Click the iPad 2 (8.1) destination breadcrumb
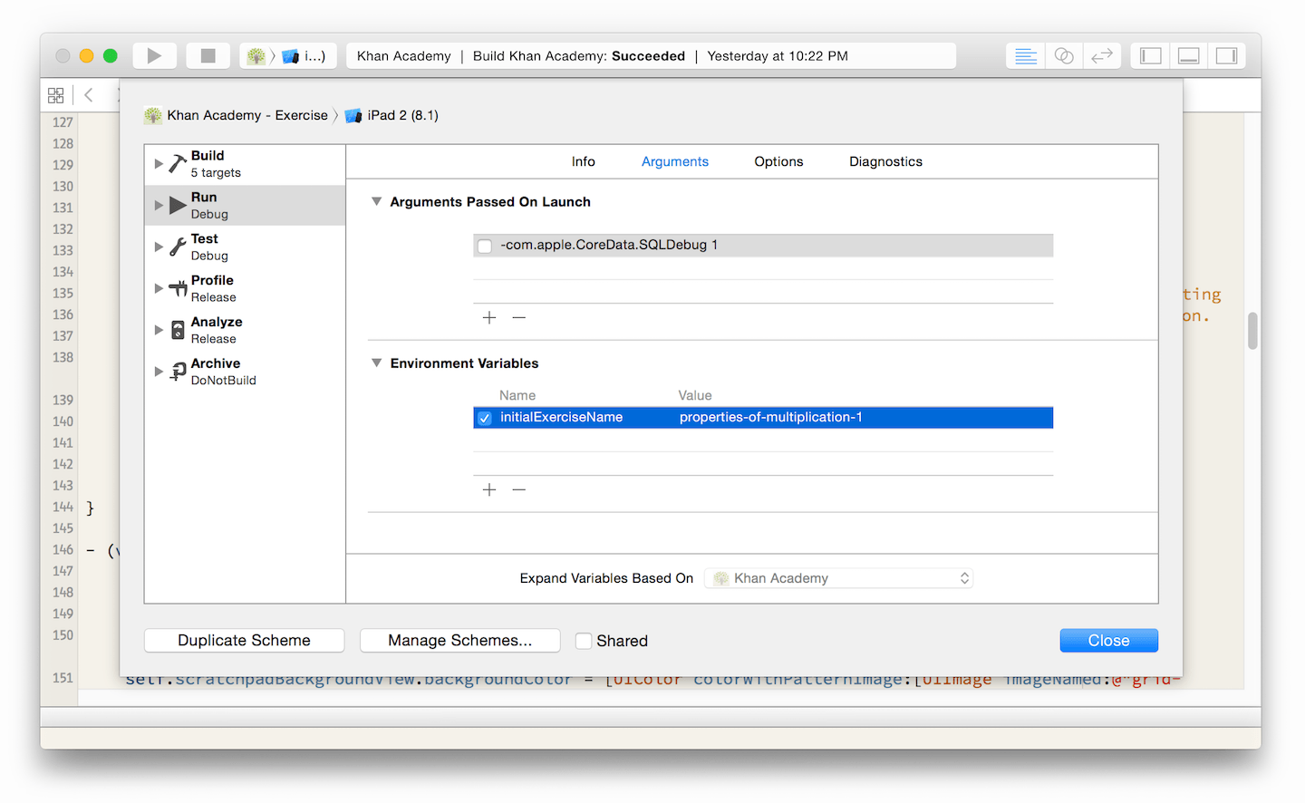This screenshot has height=803, width=1305. [391, 115]
